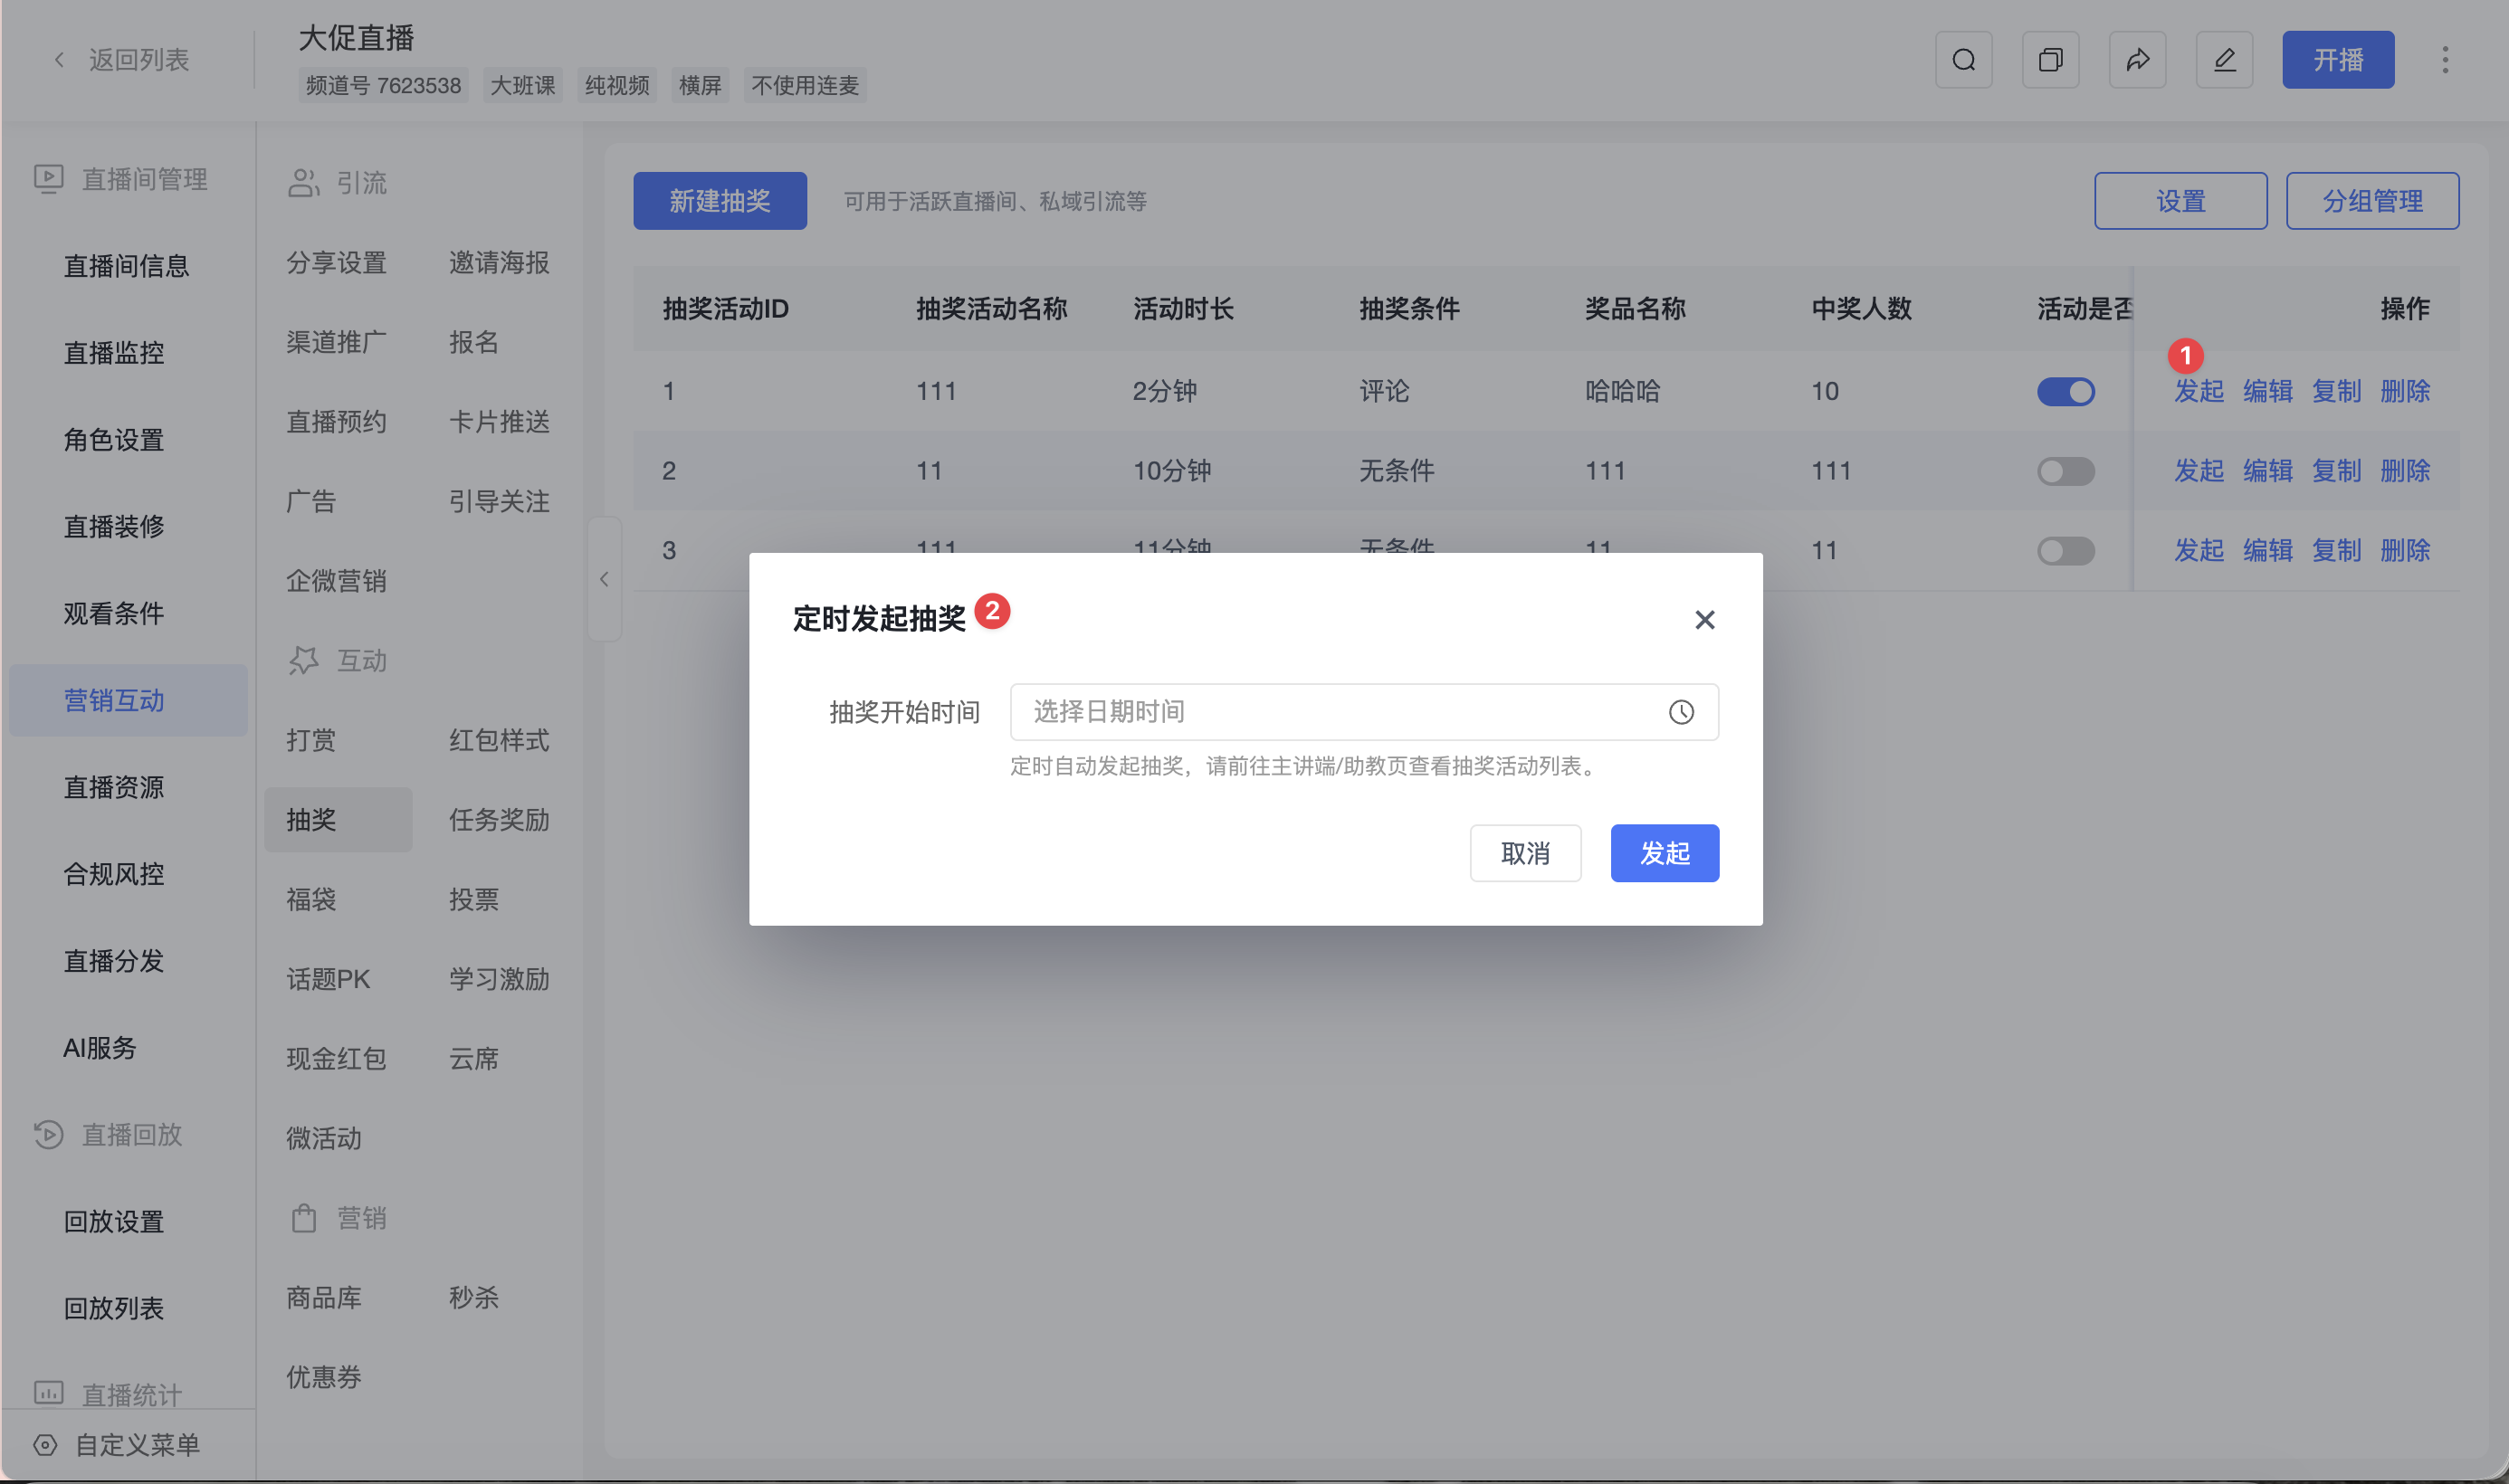Open 直播预约 submenu item
Viewport: 2509px width, 1484px height.
click(337, 422)
